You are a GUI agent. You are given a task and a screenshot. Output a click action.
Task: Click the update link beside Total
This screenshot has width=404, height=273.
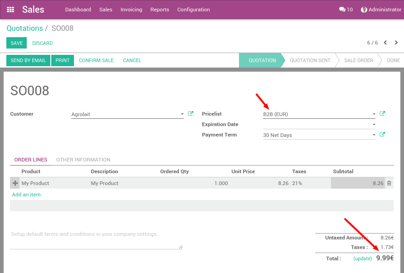tap(362, 258)
